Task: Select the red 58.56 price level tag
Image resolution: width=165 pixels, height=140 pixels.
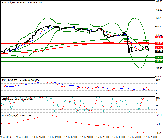Action: pos(159,43)
